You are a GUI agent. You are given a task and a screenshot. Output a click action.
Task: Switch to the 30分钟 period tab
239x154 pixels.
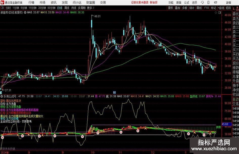(42, 8)
